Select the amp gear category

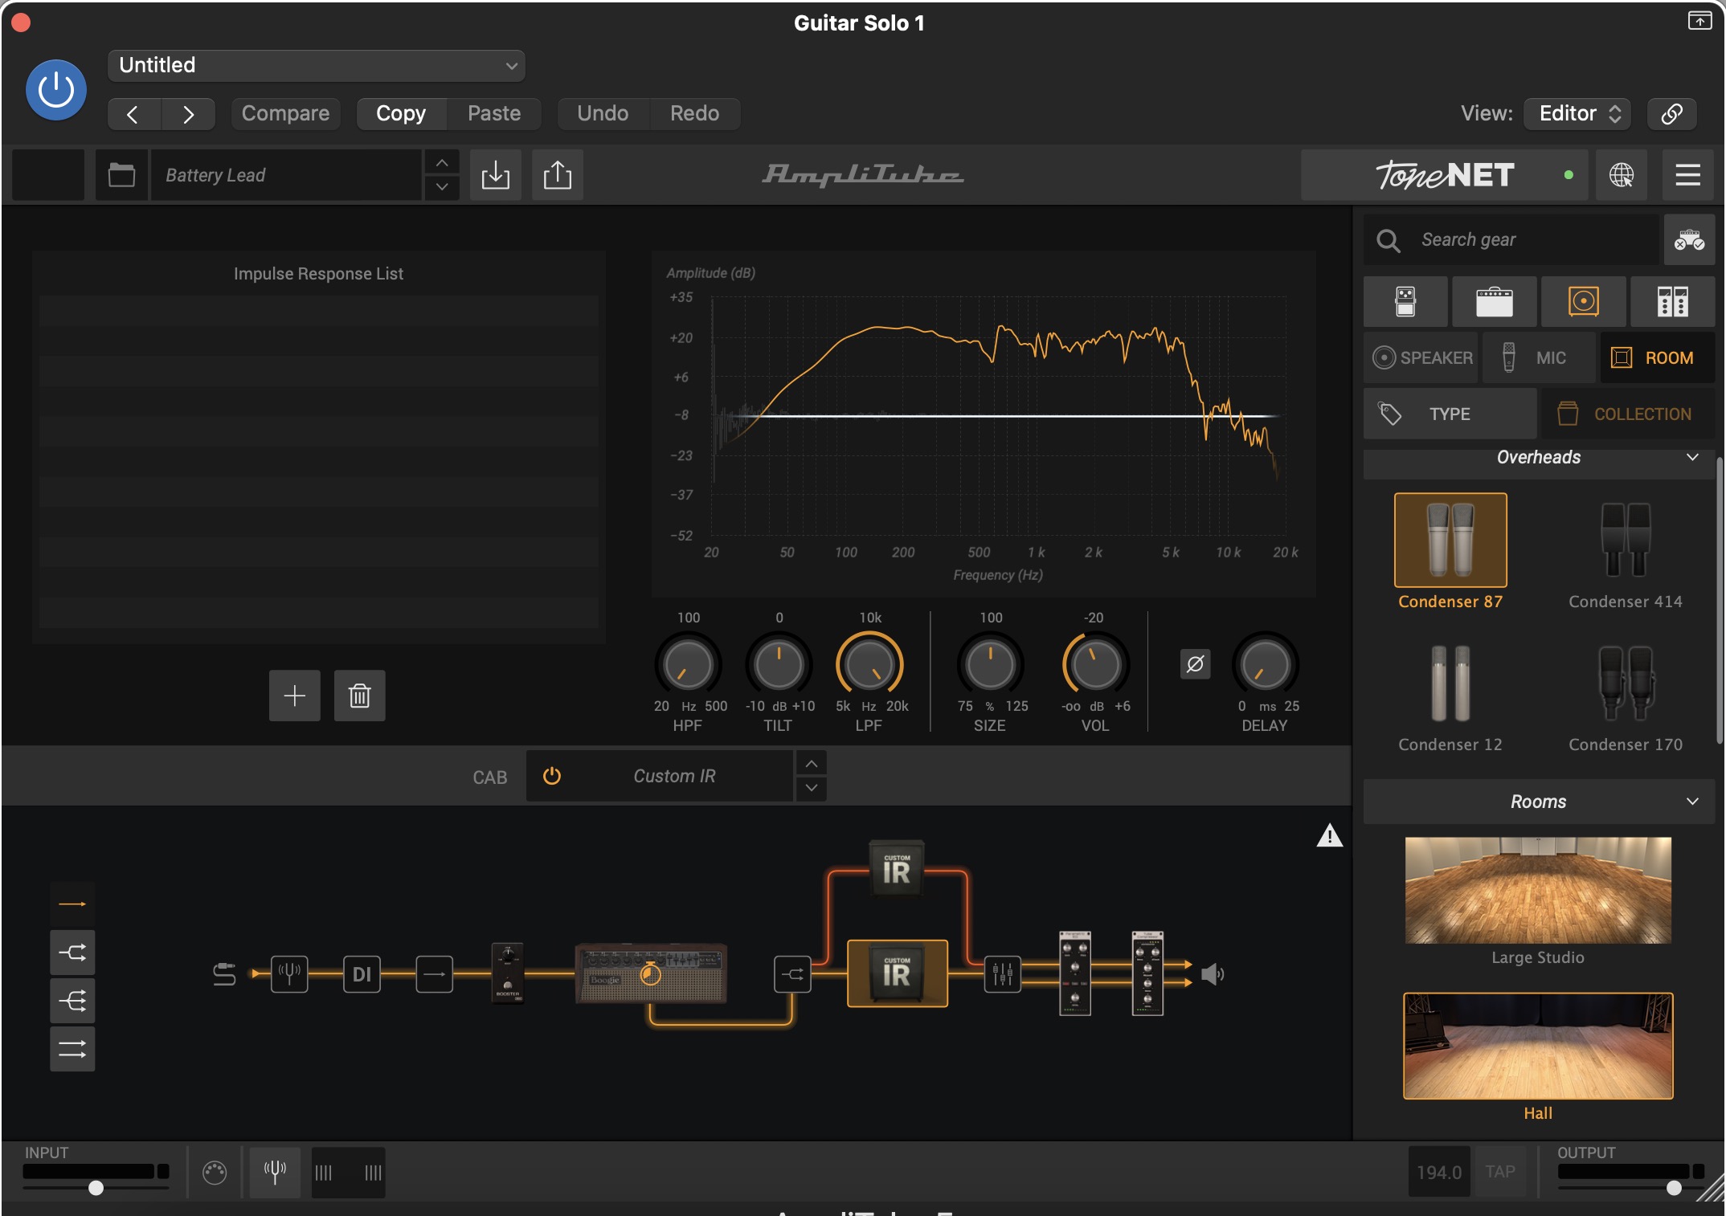[x=1495, y=301]
